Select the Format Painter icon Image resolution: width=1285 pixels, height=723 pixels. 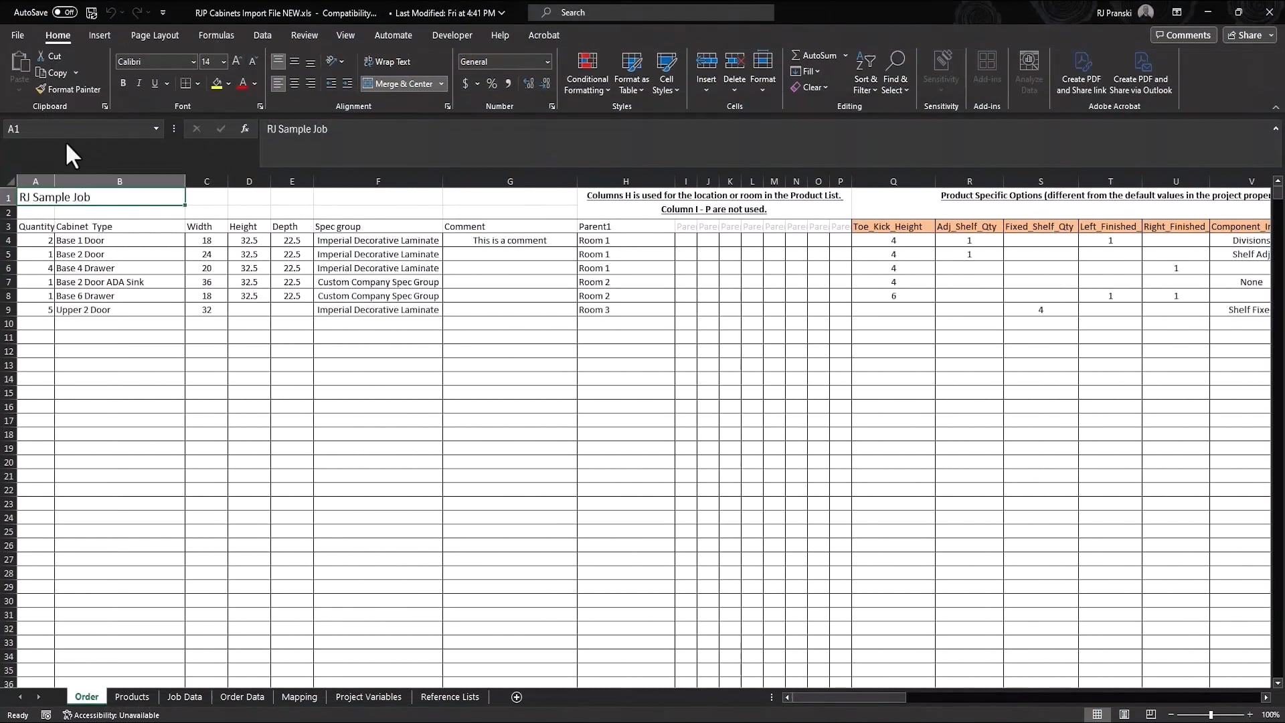[x=67, y=89]
